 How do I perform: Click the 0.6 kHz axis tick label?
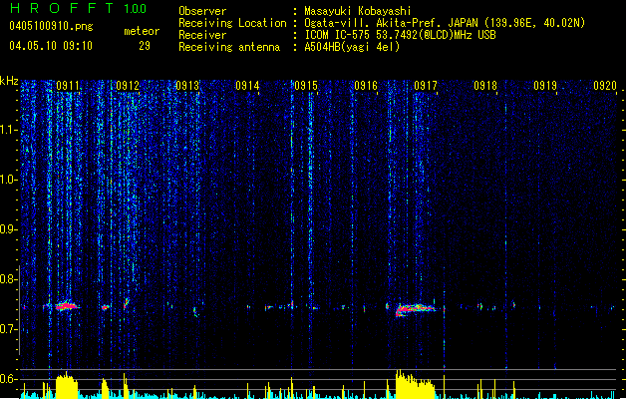(x=9, y=379)
